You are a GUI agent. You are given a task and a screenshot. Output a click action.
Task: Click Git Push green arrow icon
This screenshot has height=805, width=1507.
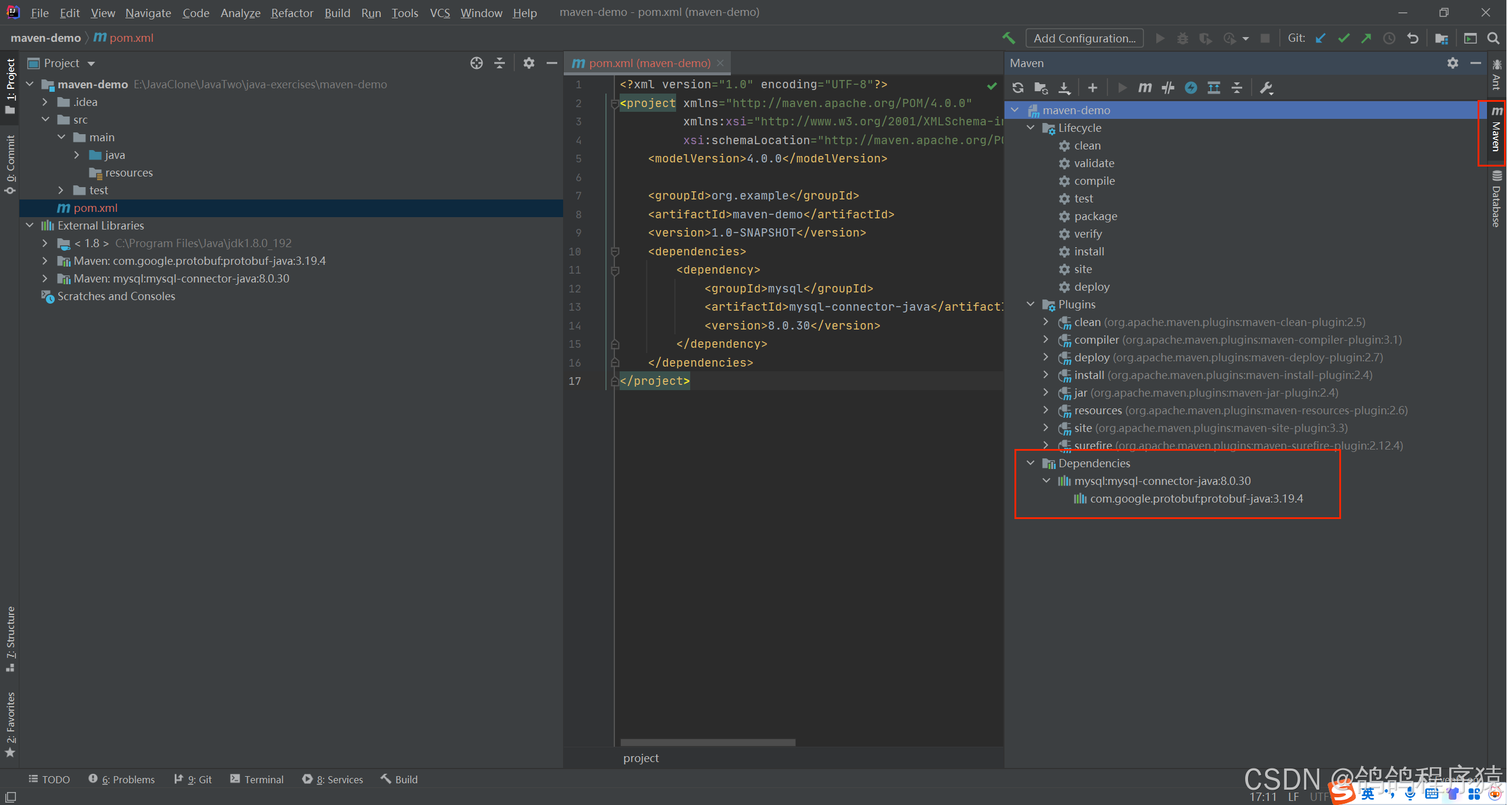point(1366,38)
